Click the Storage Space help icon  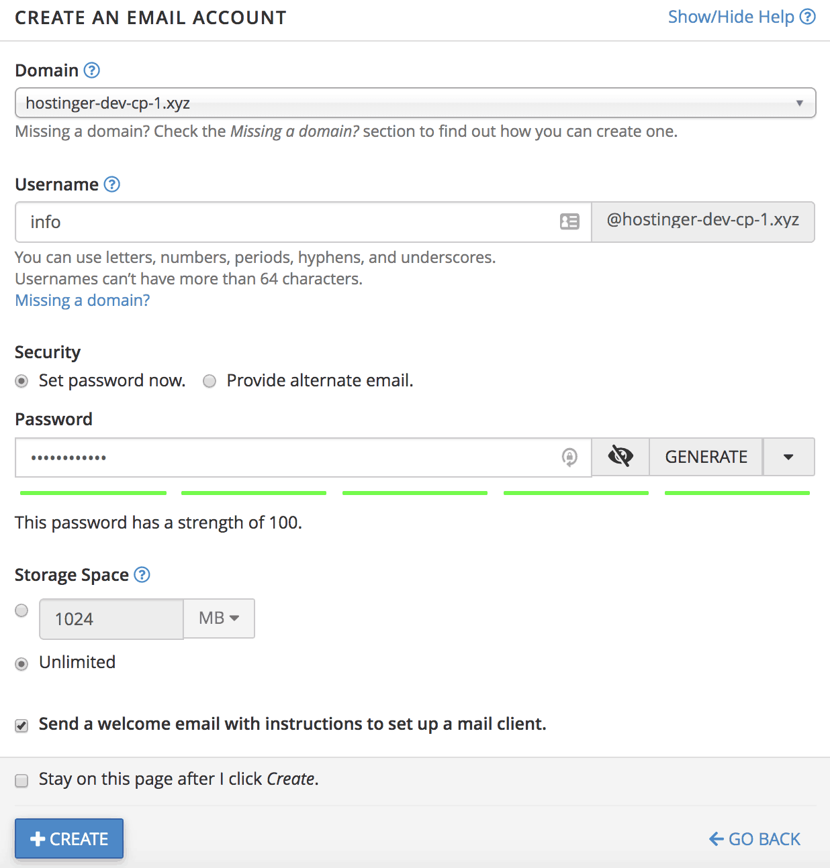142,575
